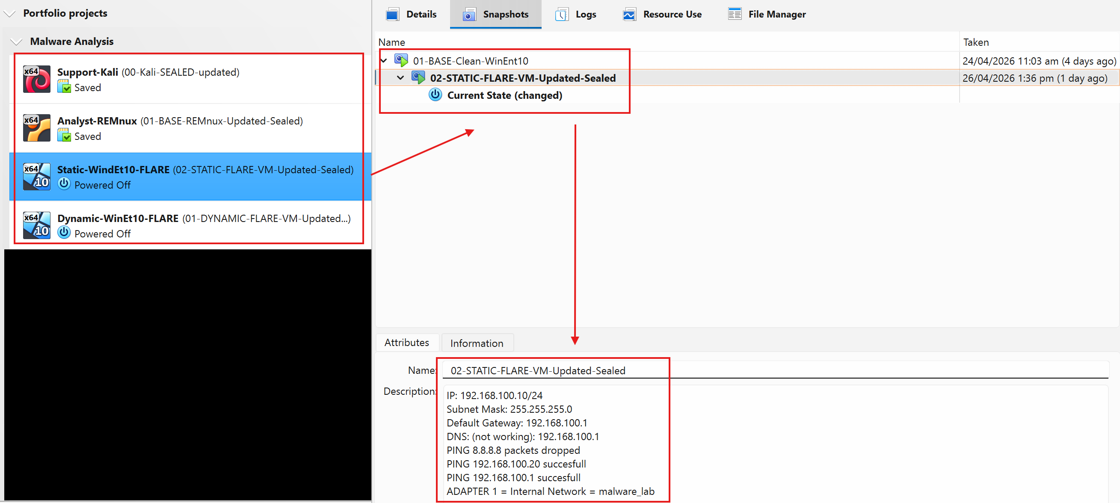Select the Static-WindEt10-FLARE virtual machine
Viewport: 1120px width, 503px height.
point(190,177)
